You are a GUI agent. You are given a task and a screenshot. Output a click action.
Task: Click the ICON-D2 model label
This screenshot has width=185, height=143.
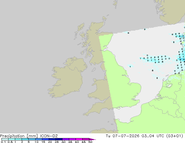(x=49, y=136)
